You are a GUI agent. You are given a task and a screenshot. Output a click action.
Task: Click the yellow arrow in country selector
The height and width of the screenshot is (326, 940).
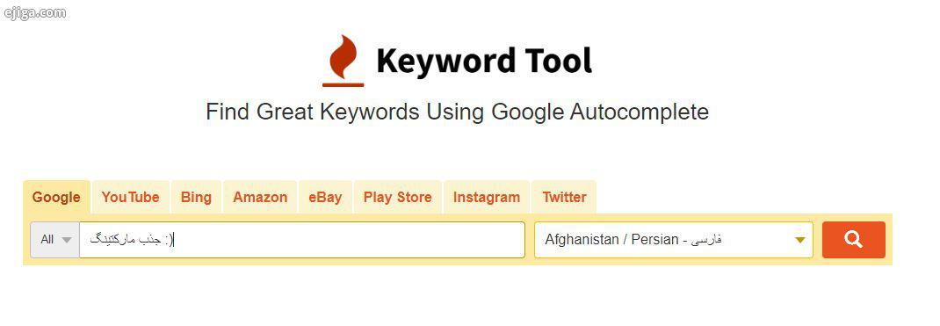click(x=799, y=240)
